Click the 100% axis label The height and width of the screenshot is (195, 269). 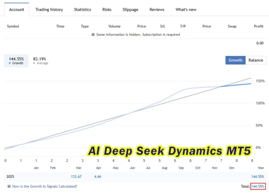coord(260,103)
